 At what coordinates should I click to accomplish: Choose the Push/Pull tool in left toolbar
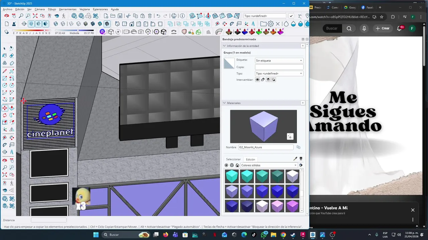pos(12,108)
